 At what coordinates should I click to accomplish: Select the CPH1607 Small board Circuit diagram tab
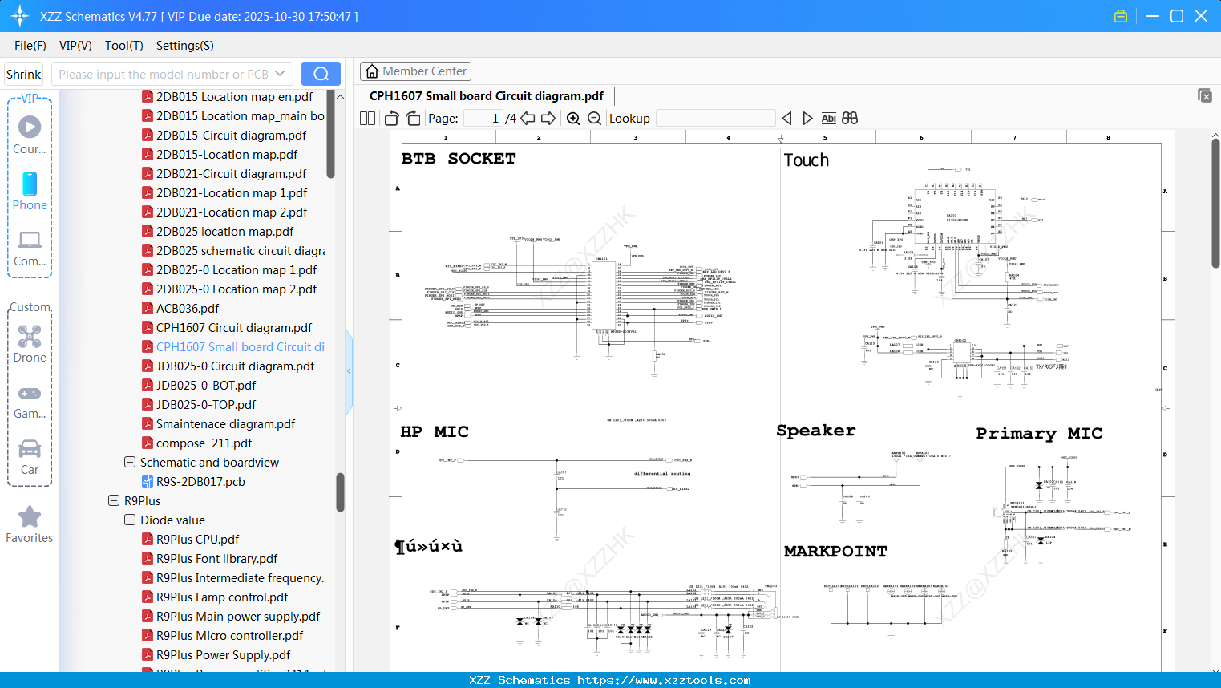point(486,96)
